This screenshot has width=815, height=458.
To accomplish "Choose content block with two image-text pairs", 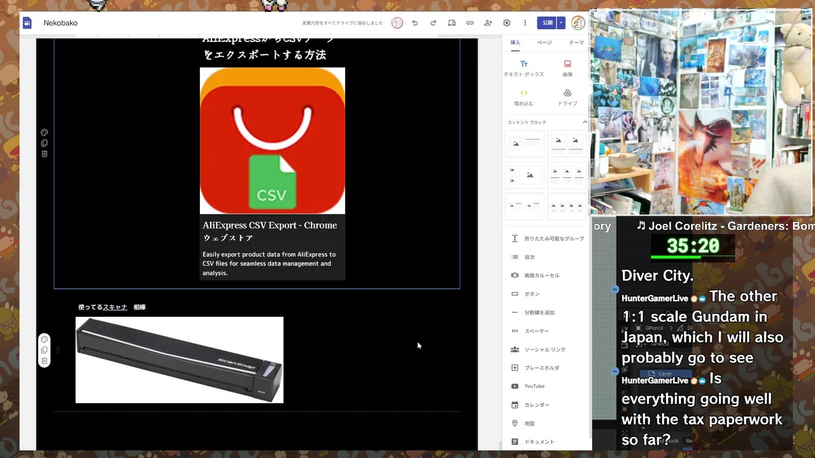I will click(525, 206).
